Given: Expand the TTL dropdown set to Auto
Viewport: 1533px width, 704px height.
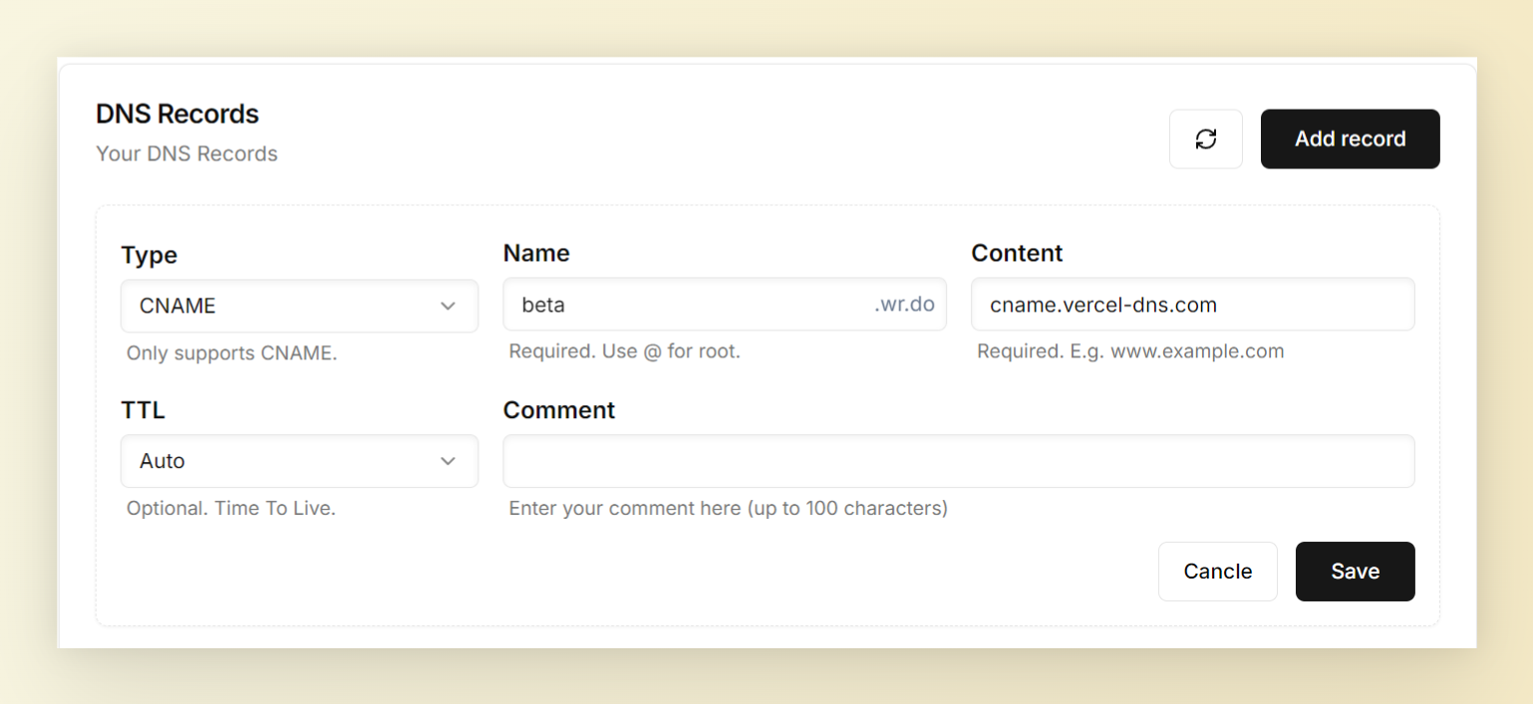Looking at the screenshot, I should coord(299,461).
